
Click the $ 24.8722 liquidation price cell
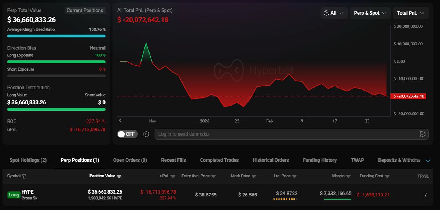tap(287, 193)
